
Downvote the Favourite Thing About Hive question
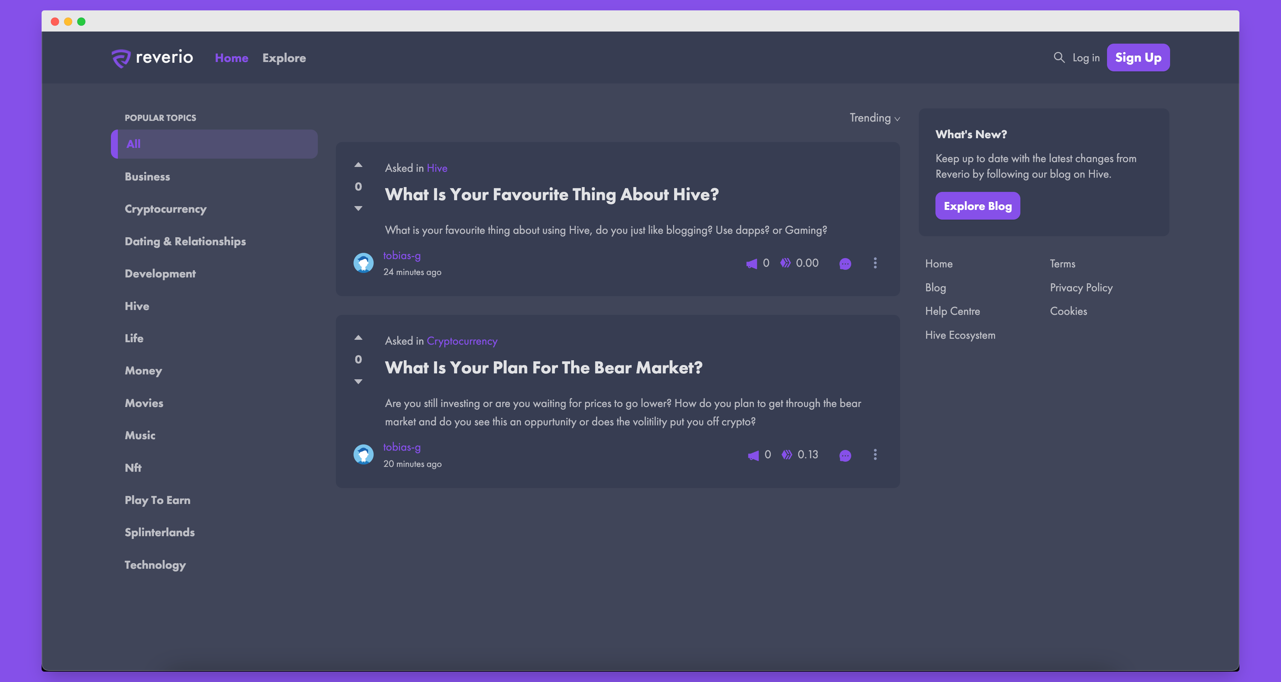coord(358,208)
